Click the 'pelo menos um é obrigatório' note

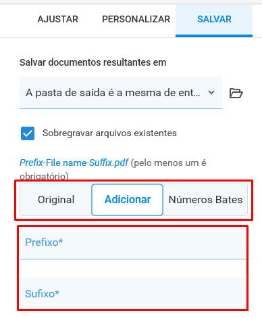click(113, 169)
